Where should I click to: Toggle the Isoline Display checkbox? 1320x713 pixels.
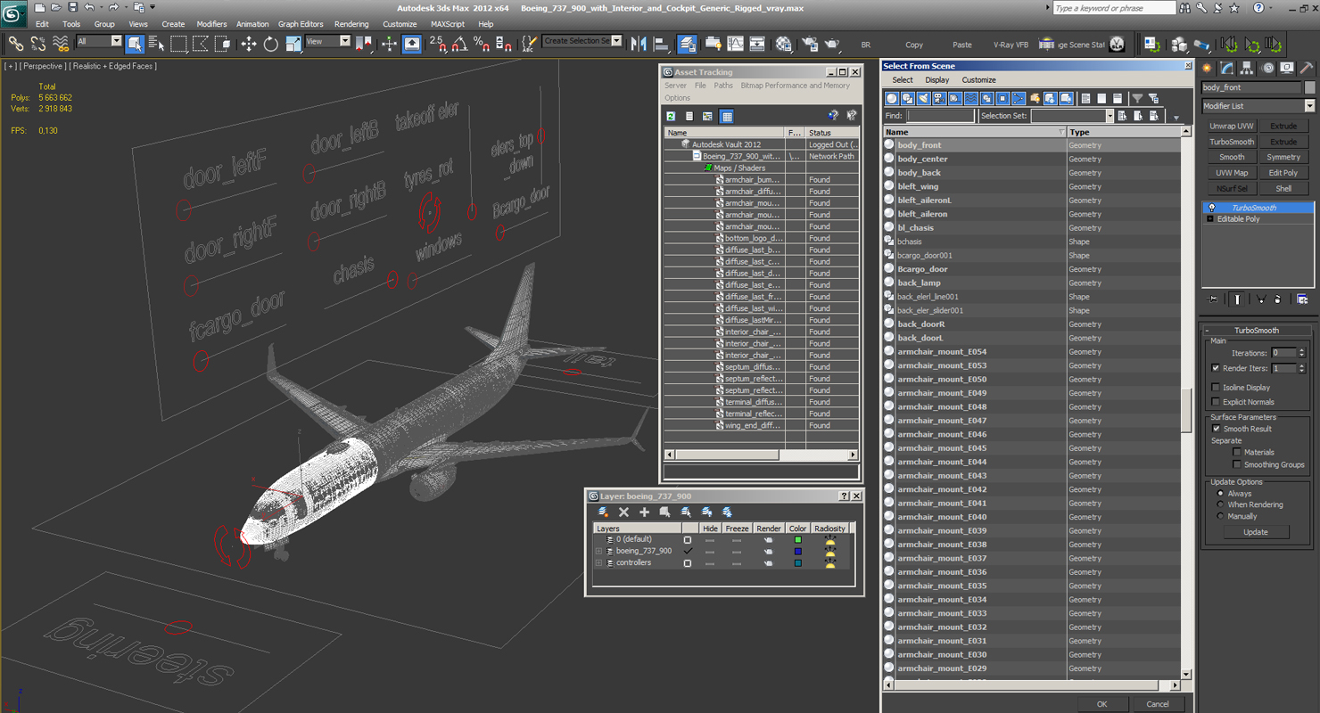point(1216,388)
